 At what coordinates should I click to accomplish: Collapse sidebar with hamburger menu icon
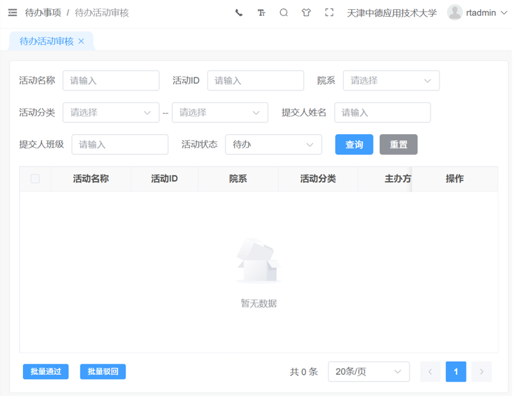pyautogui.click(x=12, y=13)
